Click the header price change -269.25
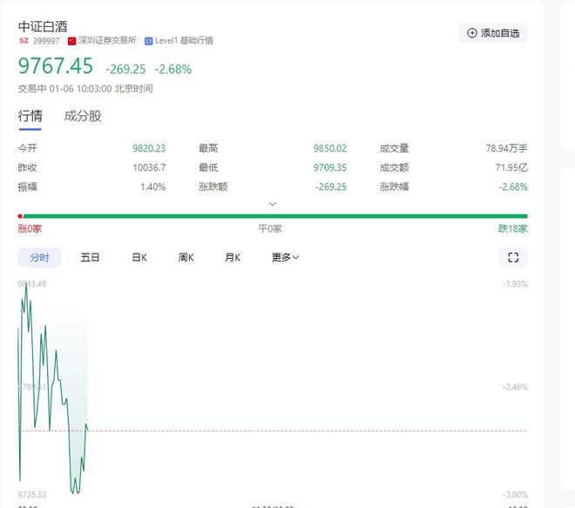Image resolution: width=575 pixels, height=508 pixels. pyautogui.click(x=125, y=69)
